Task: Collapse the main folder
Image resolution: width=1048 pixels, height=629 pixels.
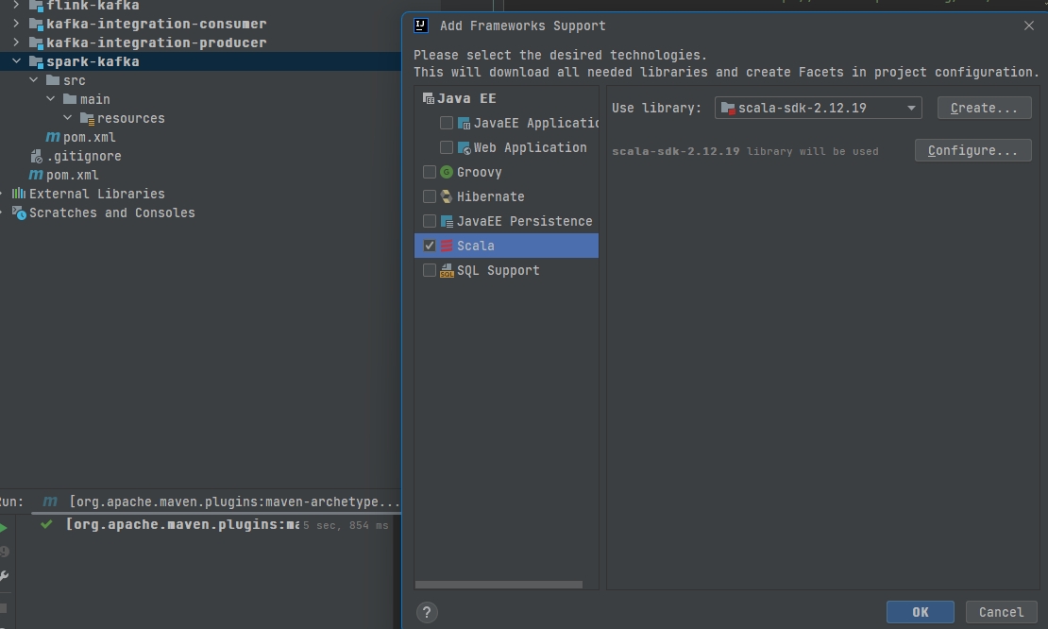Action: pos(50,98)
